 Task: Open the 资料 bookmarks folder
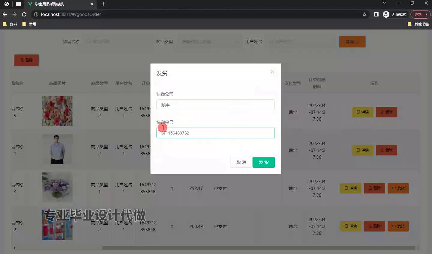10,24
